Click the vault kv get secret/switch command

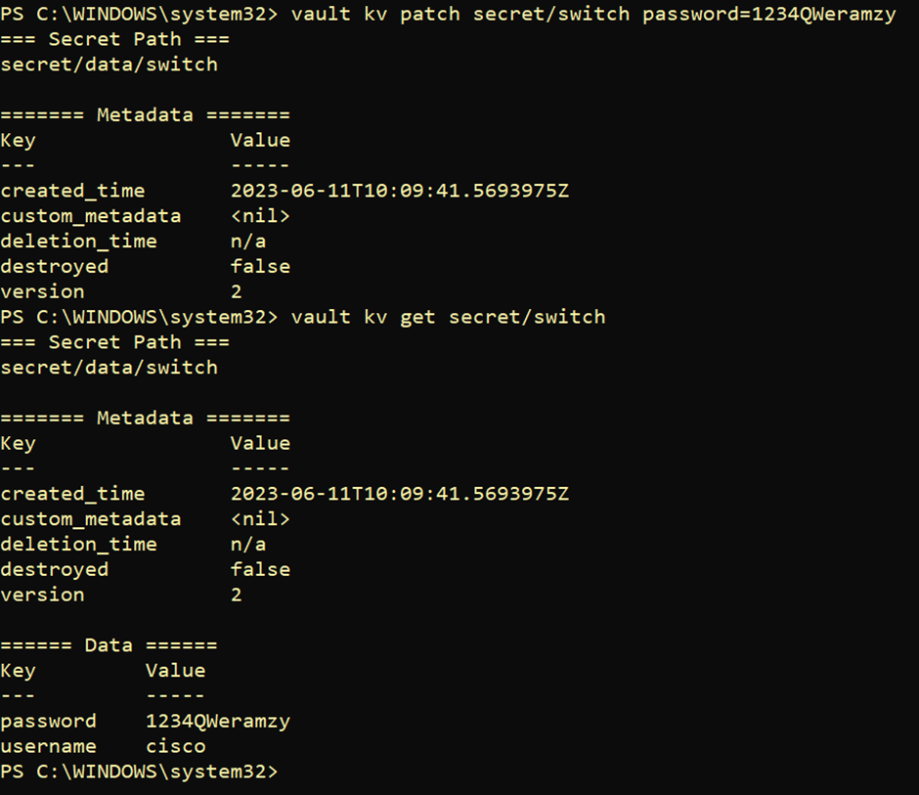pos(449,317)
